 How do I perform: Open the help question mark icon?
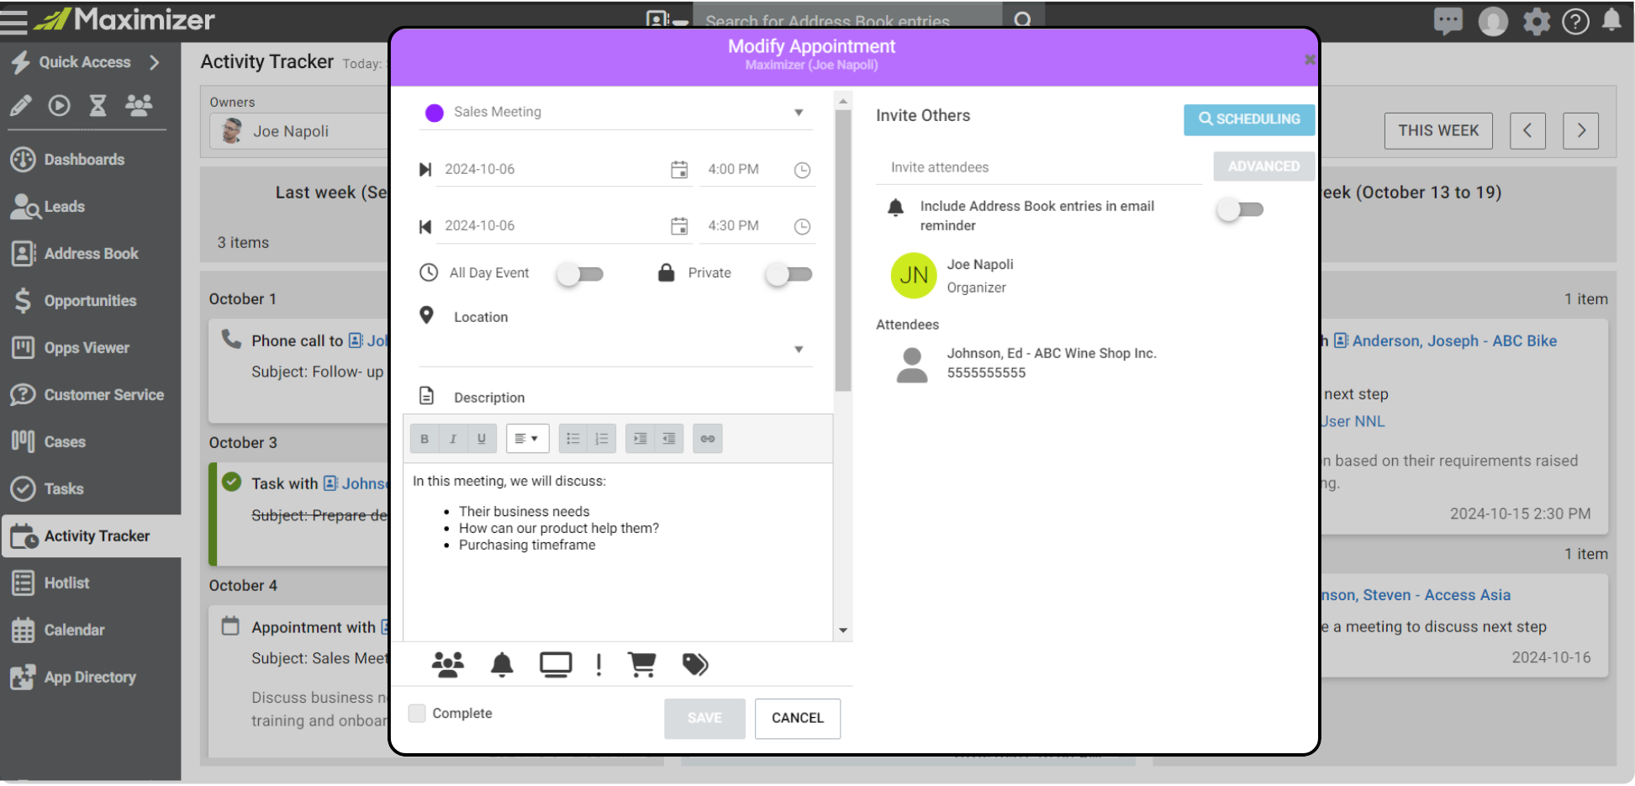click(1575, 21)
